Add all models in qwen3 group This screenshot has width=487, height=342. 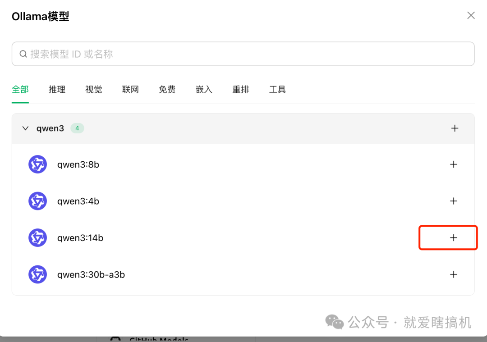click(x=455, y=128)
